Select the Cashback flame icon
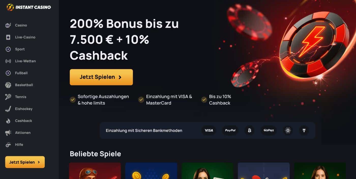The width and height of the screenshot is (356, 179). pos(8,121)
